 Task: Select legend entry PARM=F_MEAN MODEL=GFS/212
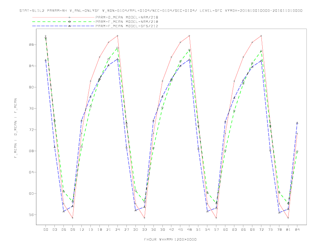coord(127,26)
